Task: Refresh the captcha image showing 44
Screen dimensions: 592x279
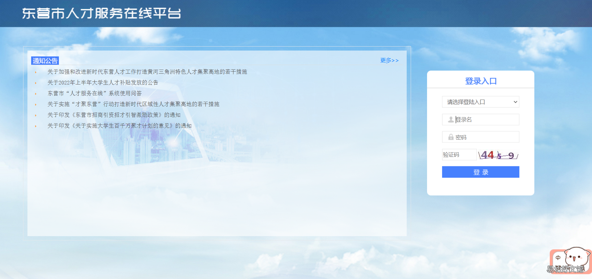Action: pos(498,155)
